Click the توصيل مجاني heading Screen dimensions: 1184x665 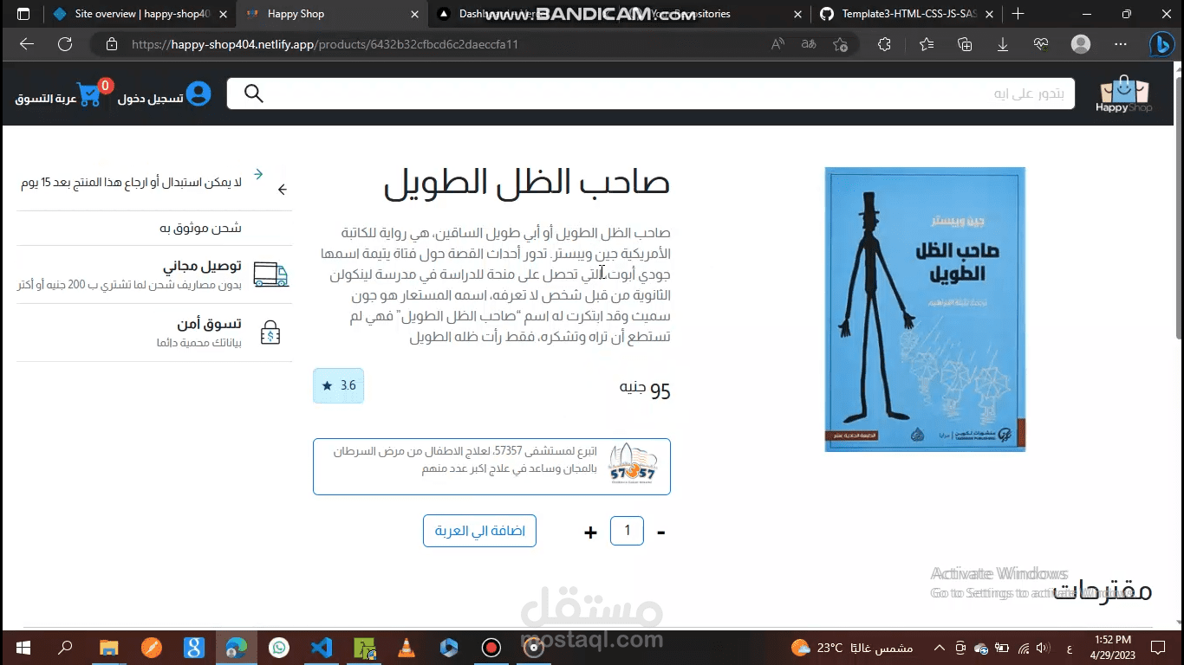[x=204, y=266]
